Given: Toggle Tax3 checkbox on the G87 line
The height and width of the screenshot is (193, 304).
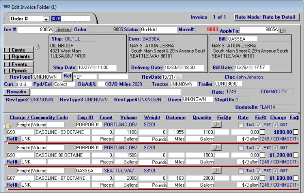Looking at the screenshot, I should coord(241,171).
